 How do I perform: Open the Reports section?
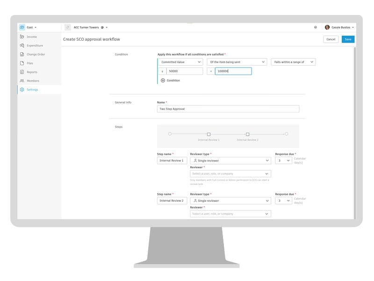click(x=32, y=72)
